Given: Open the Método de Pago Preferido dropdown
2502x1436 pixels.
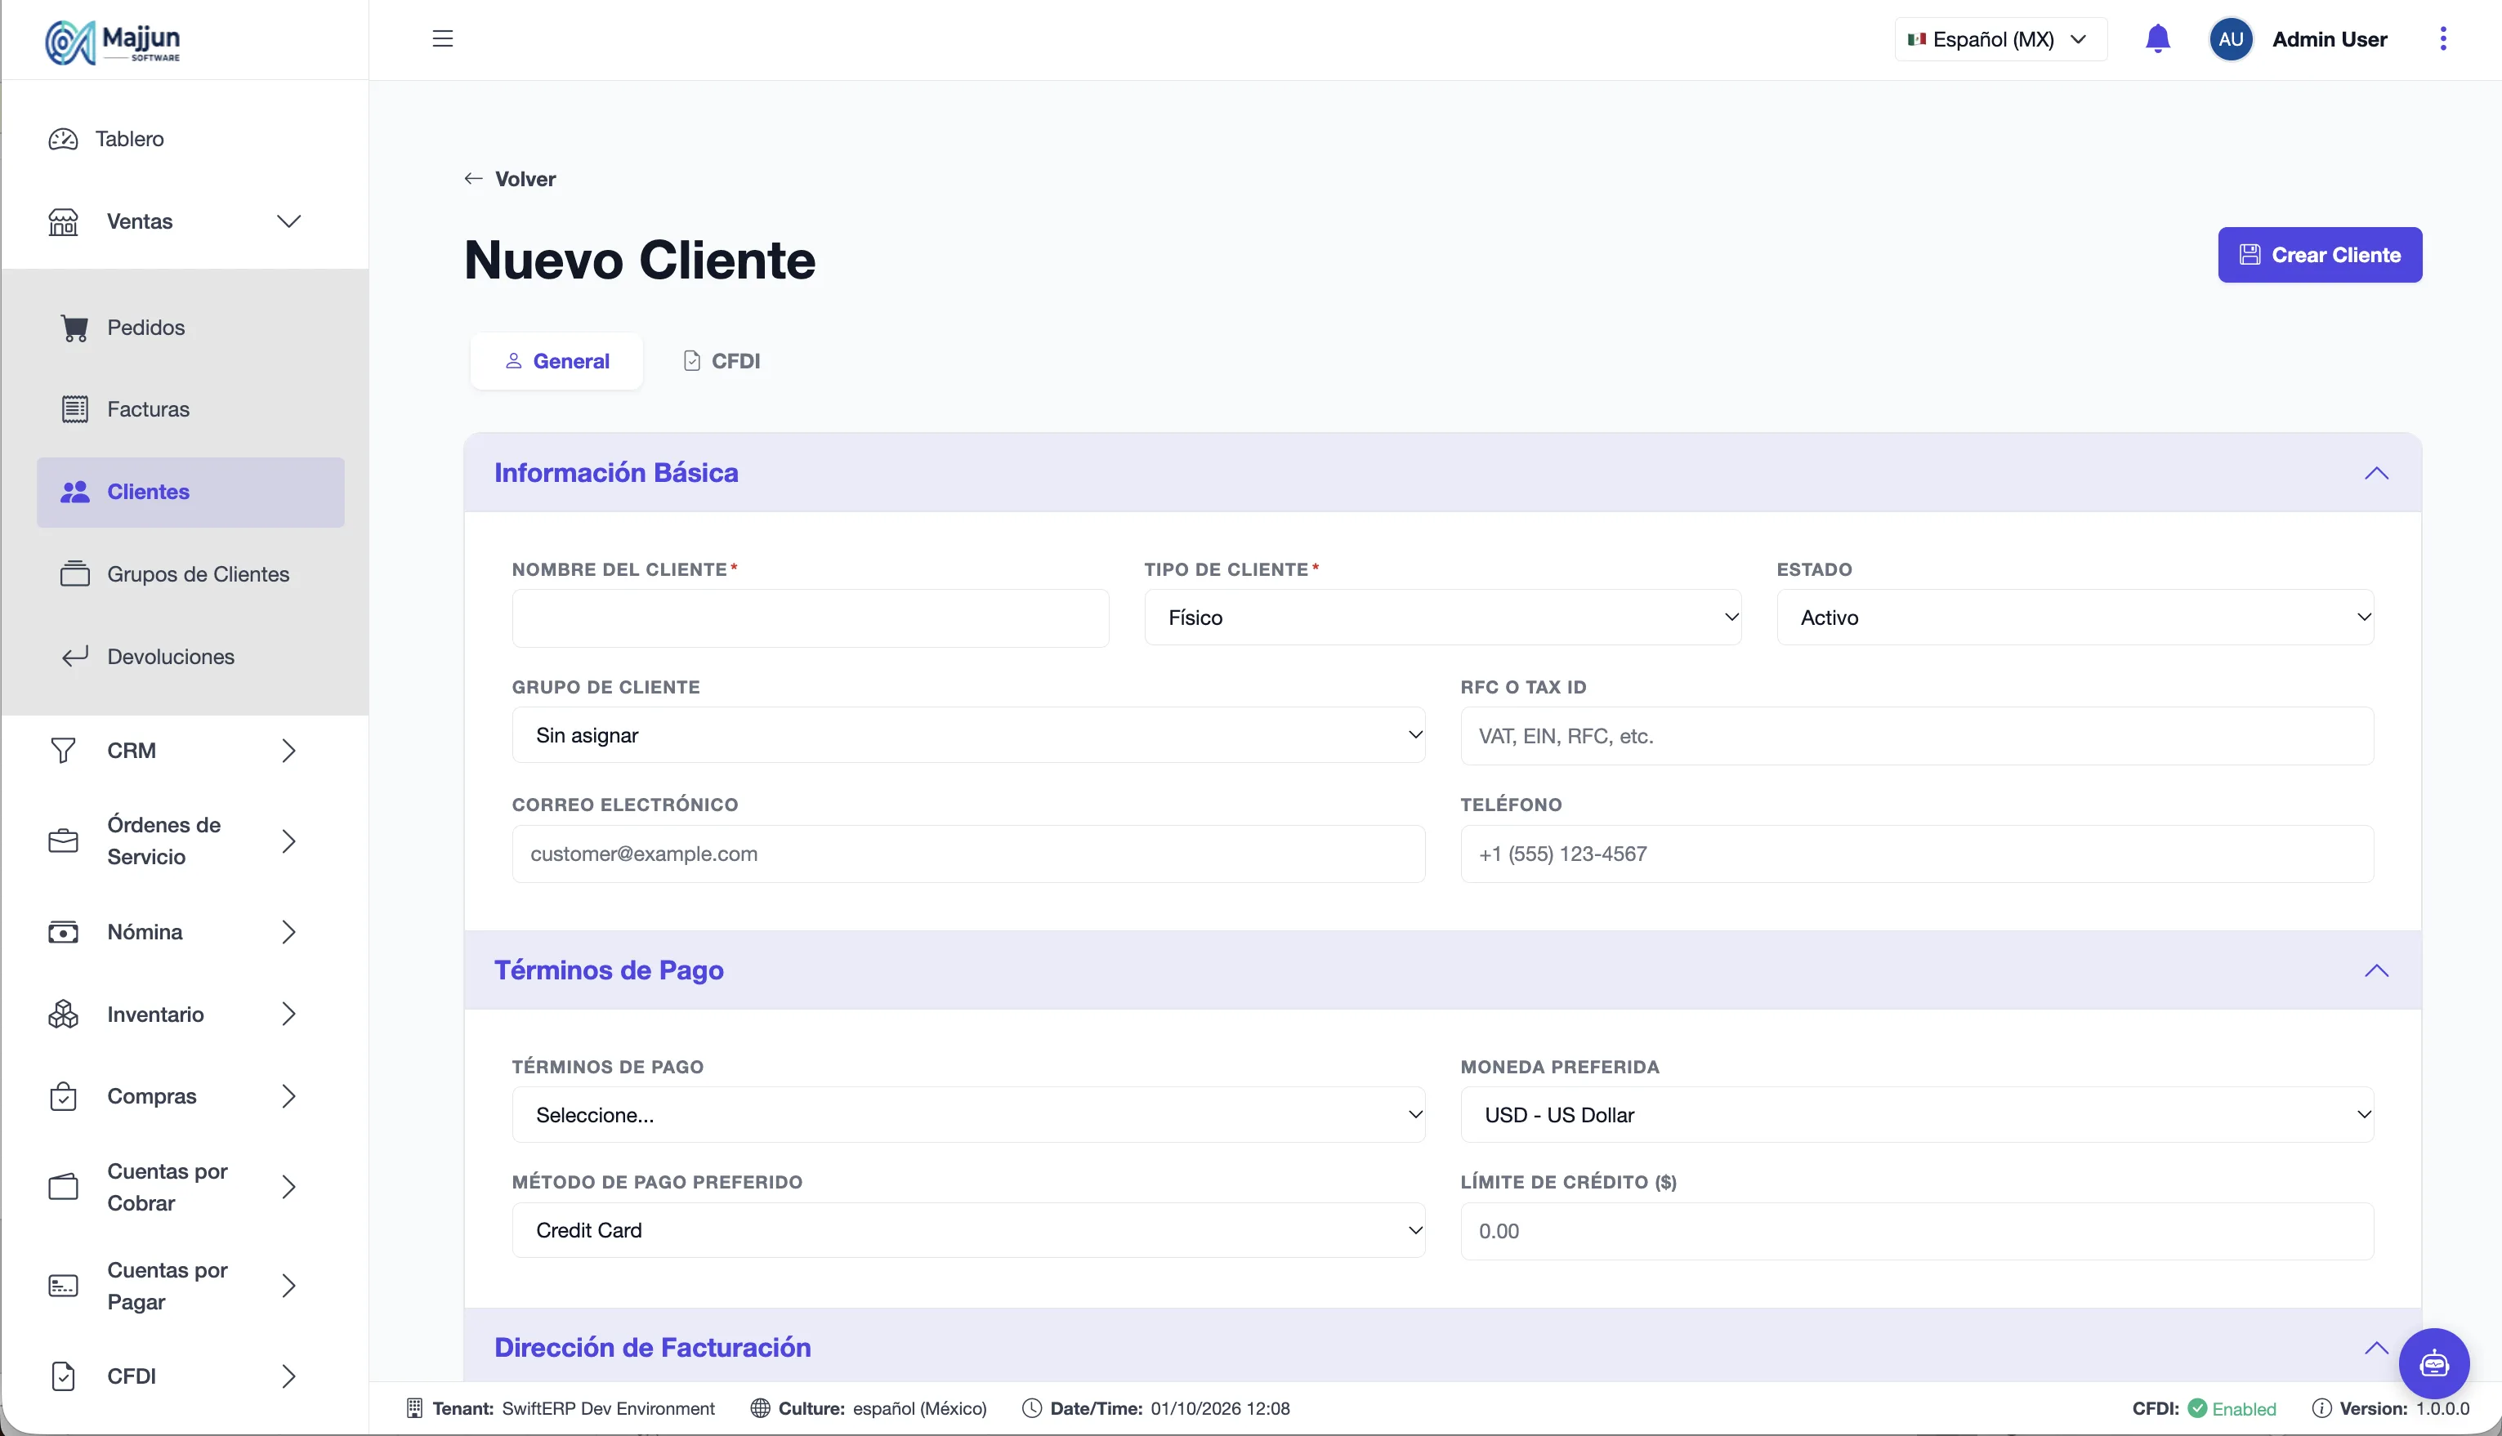Looking at the screenshot, I should coord(967,1230).
